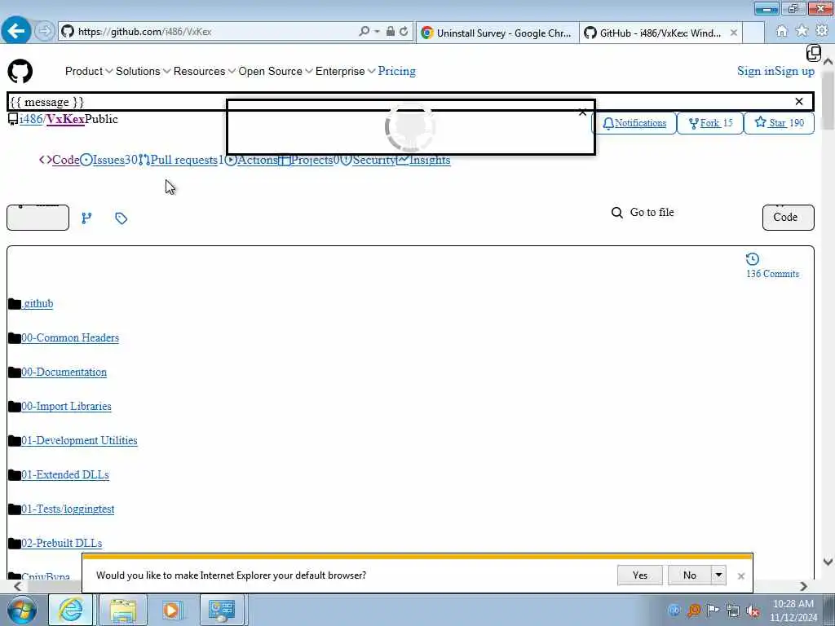
Task: Open the IE Tools gear icon
Action: [x=822, y=32]
